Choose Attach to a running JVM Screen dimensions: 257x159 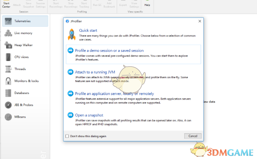[95, 72]
